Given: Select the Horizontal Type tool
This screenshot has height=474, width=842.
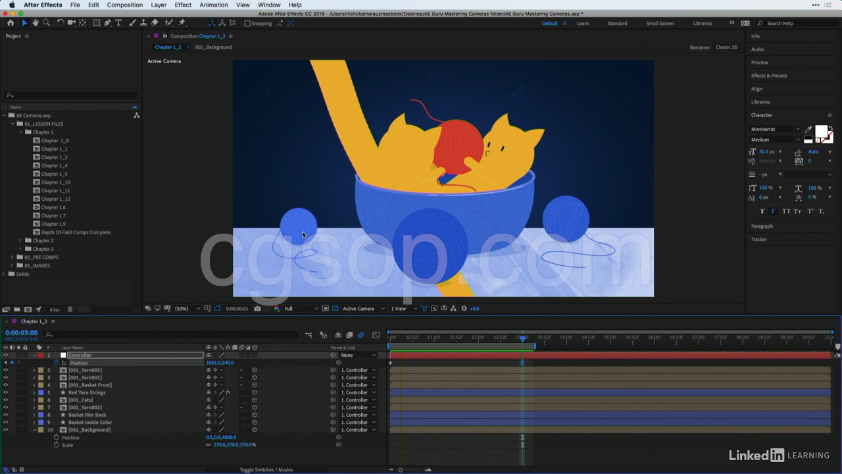Looking at the screenshot, I should [119, 23].
